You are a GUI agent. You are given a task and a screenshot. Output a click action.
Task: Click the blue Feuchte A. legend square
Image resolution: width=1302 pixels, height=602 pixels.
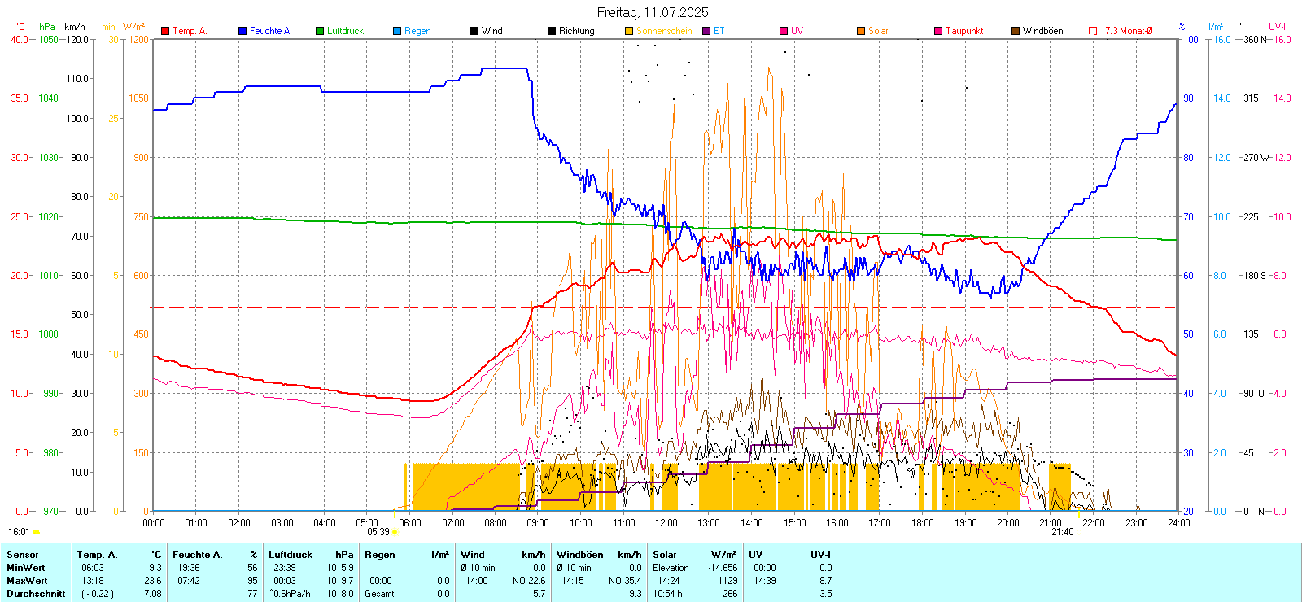tap(242, 31)
